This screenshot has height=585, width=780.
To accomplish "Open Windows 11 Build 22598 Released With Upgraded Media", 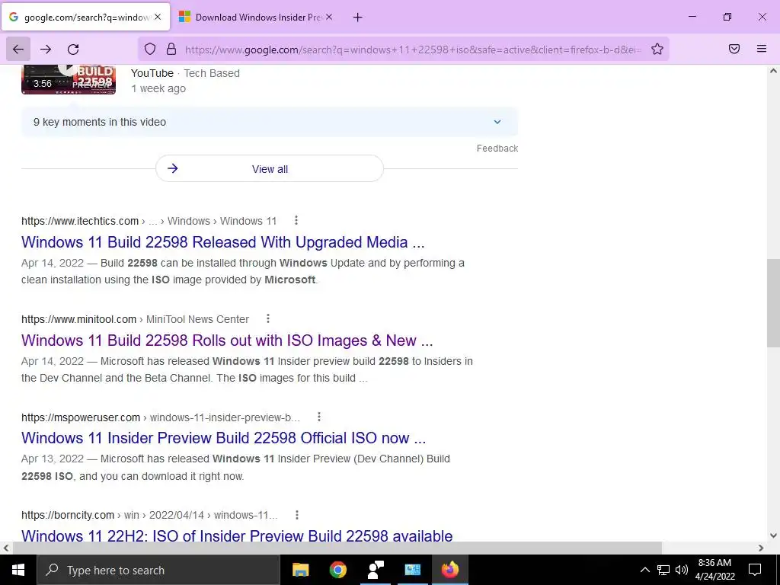I will coord(223,242).
